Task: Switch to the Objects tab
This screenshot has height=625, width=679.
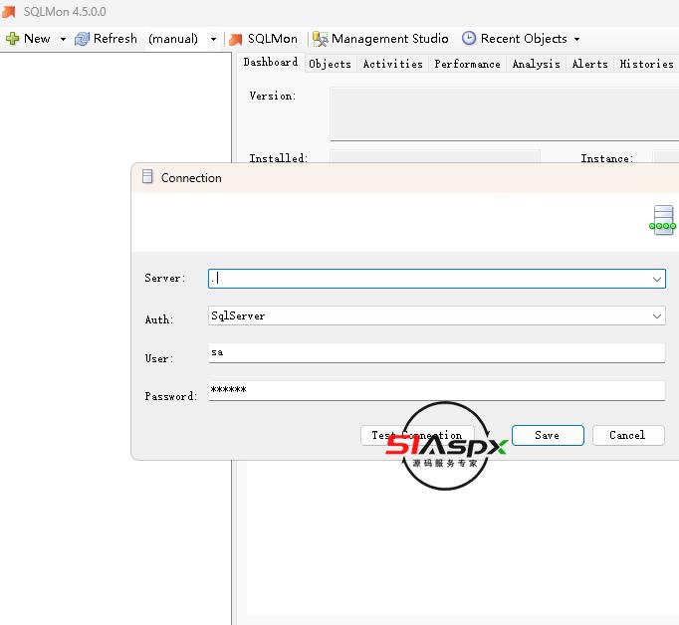Action: (x=330, y=64)
